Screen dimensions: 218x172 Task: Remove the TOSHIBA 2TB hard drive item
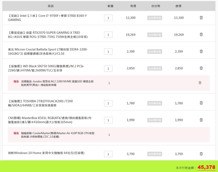pos(201,103)
